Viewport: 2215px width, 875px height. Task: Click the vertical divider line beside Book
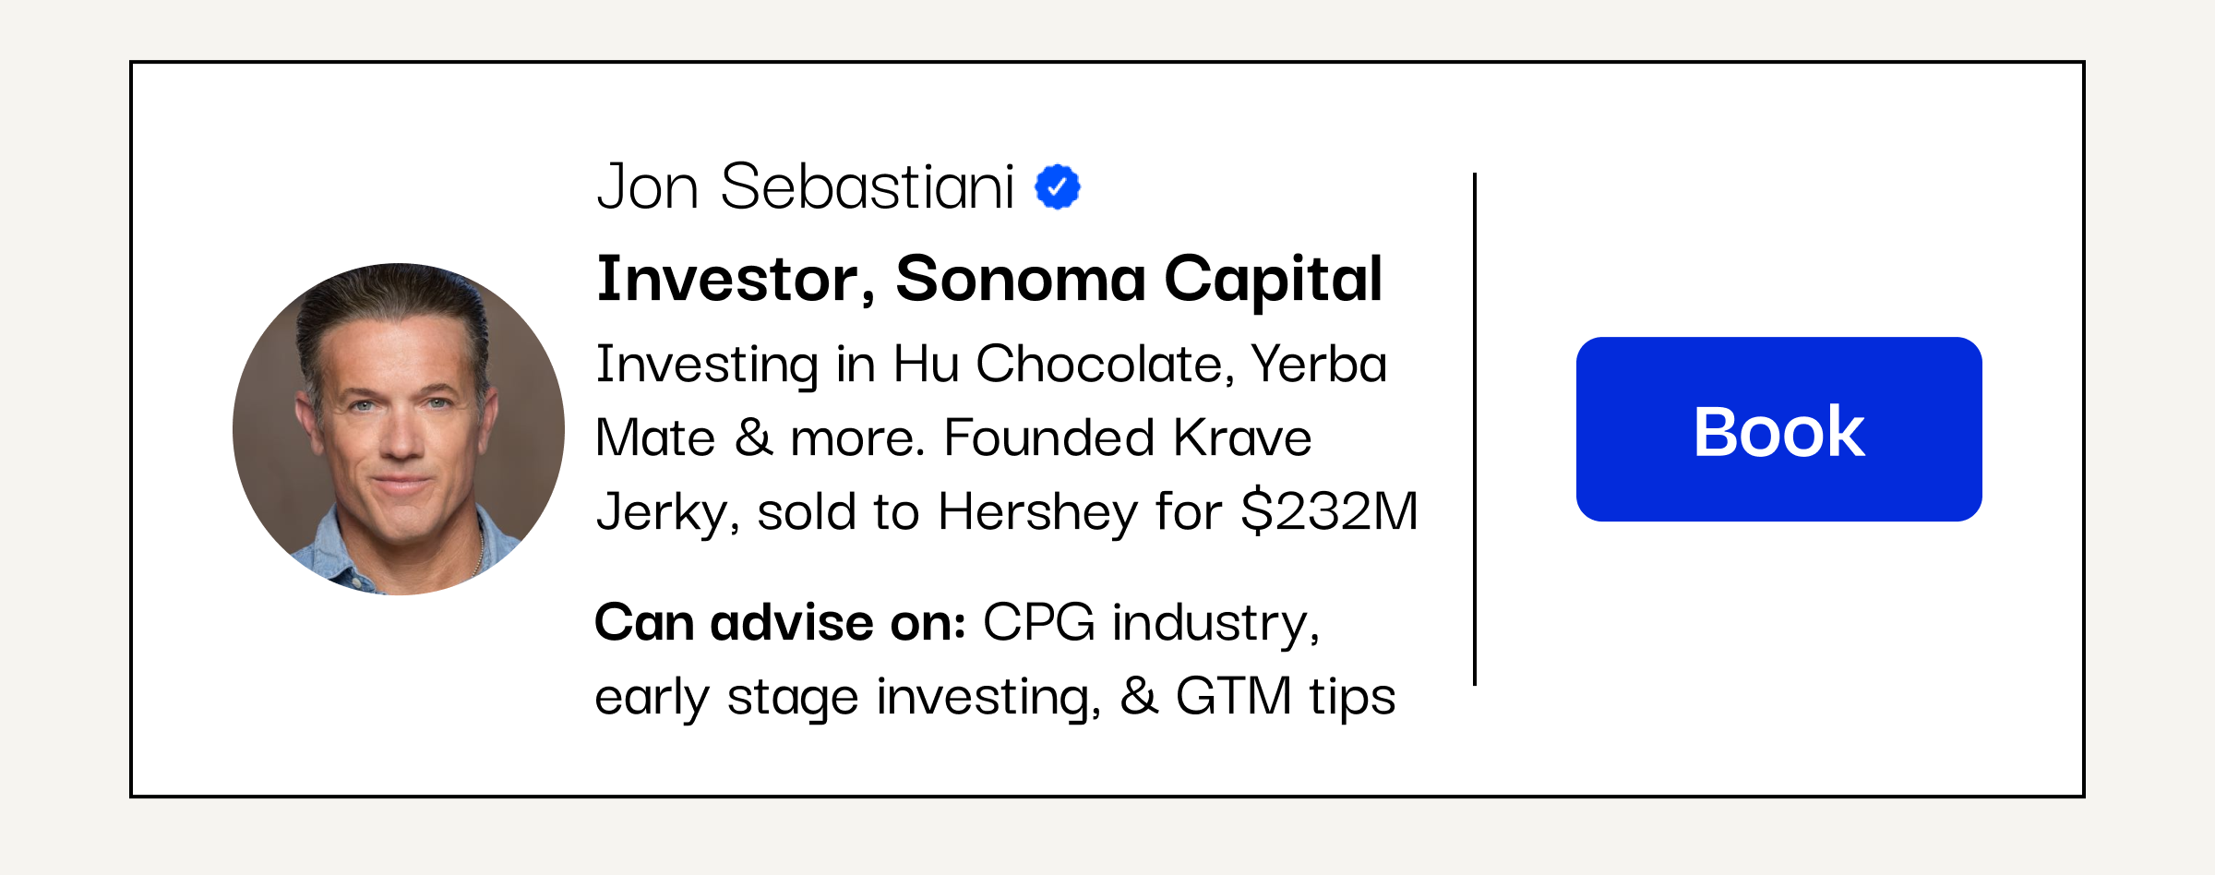pyautogui.click(x=1475, y=429)
